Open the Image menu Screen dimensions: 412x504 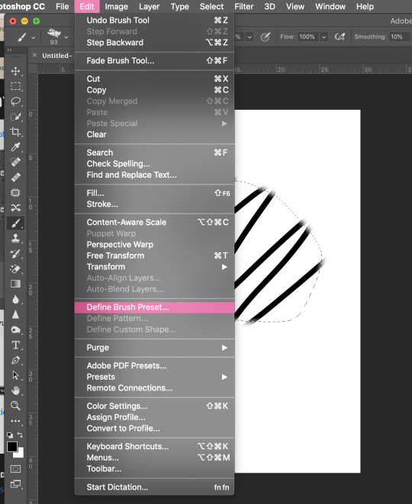[116, 6]
